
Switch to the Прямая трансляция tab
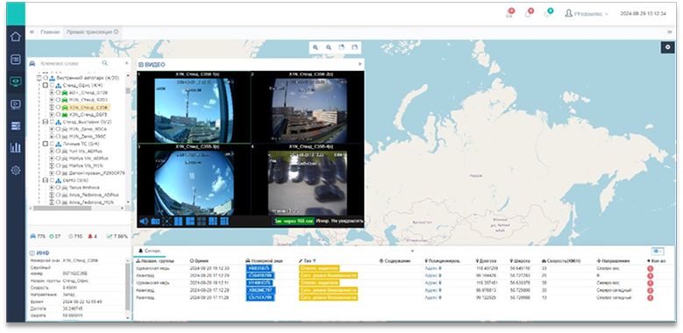coord(92,32)
